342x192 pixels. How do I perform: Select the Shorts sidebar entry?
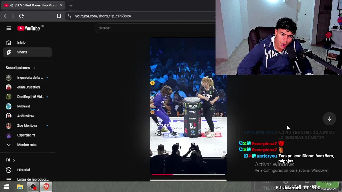pyautogui.click(x=27, y=52)
